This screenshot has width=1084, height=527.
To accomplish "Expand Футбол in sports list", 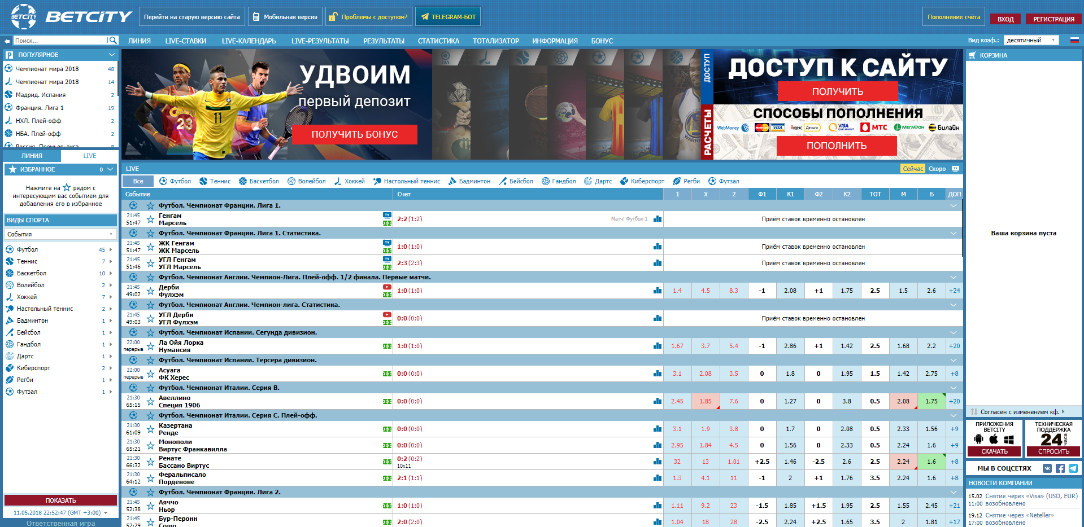I will 111,249.
